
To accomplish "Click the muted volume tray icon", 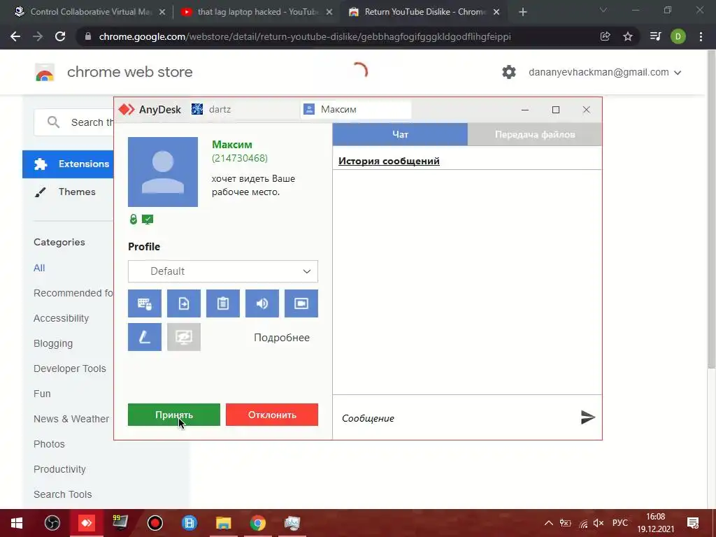I will click(x=599, y=523).
